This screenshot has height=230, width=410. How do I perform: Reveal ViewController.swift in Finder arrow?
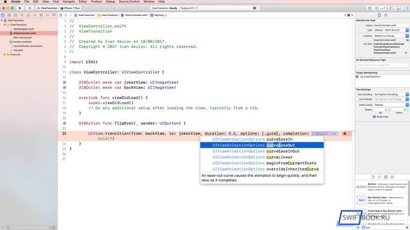(x=406, y=52)
